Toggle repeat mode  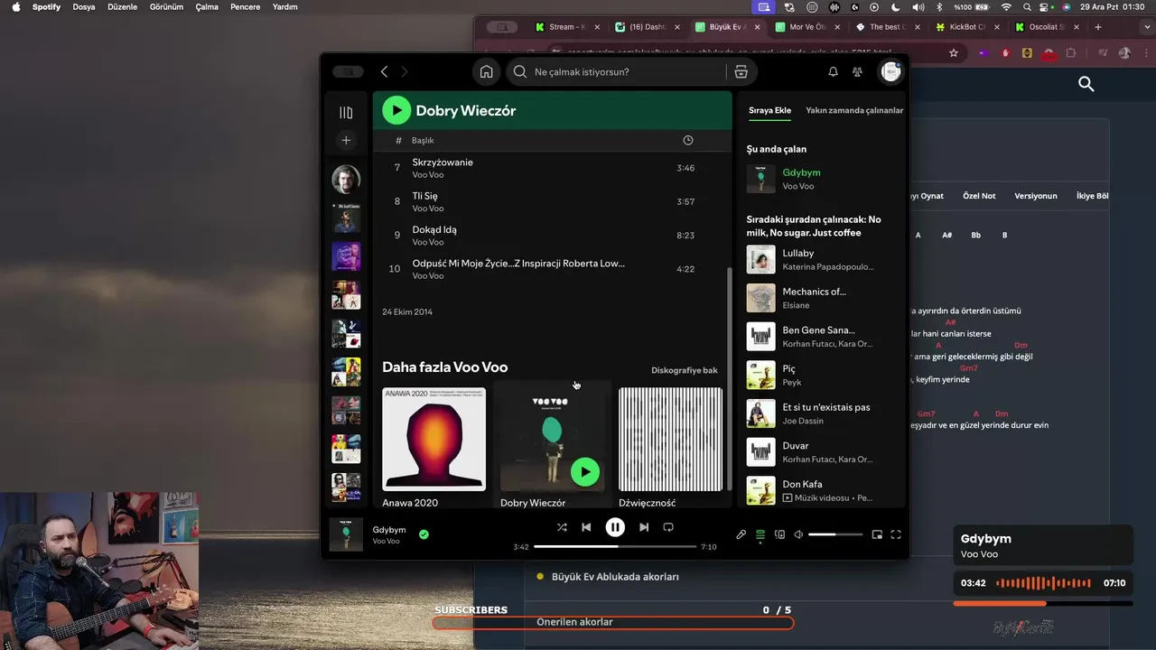coord(668,527)
